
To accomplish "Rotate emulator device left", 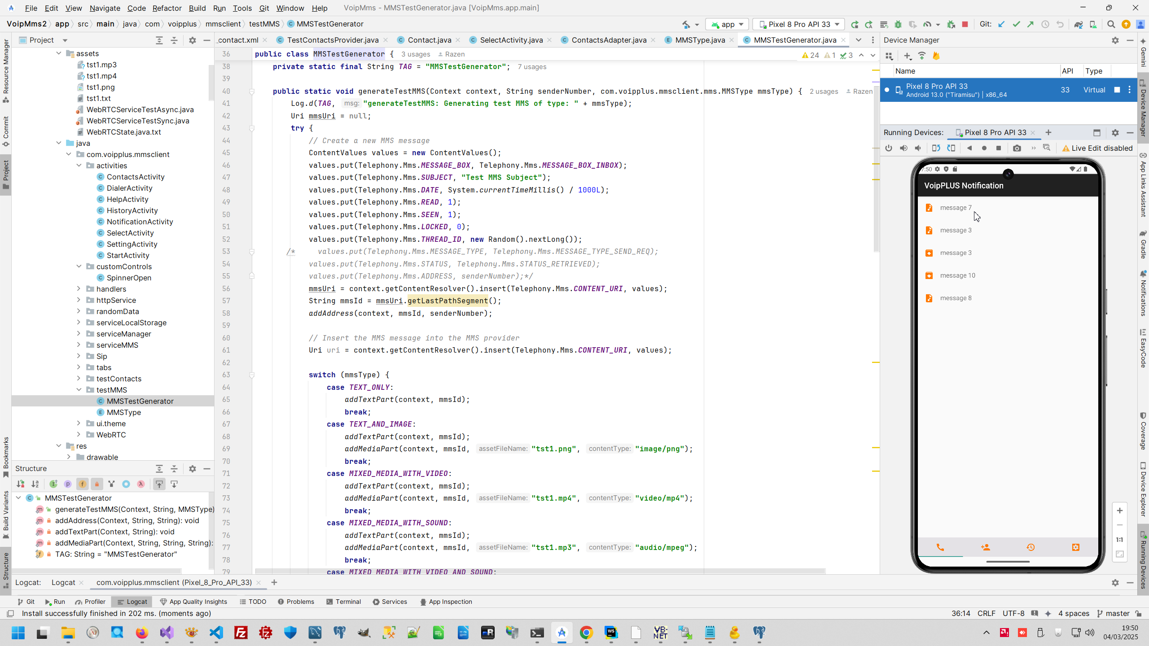I will (x=936, y=148).
